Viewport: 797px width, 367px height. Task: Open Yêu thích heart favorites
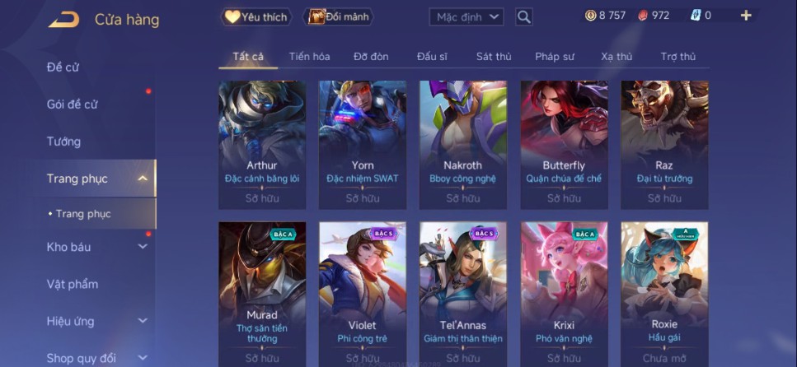click(x=256, y=17)
